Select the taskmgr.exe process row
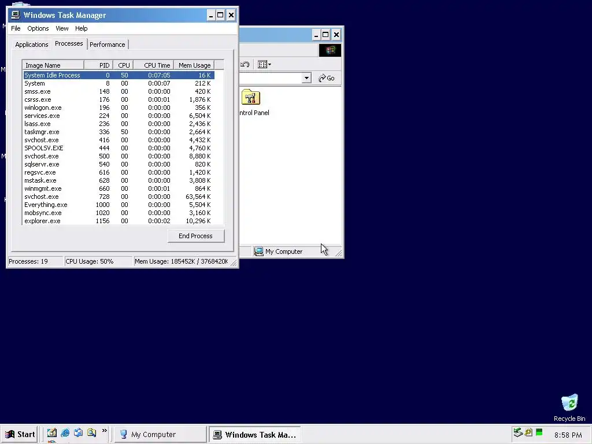592x444 pixels. click(x=119, y=132)
